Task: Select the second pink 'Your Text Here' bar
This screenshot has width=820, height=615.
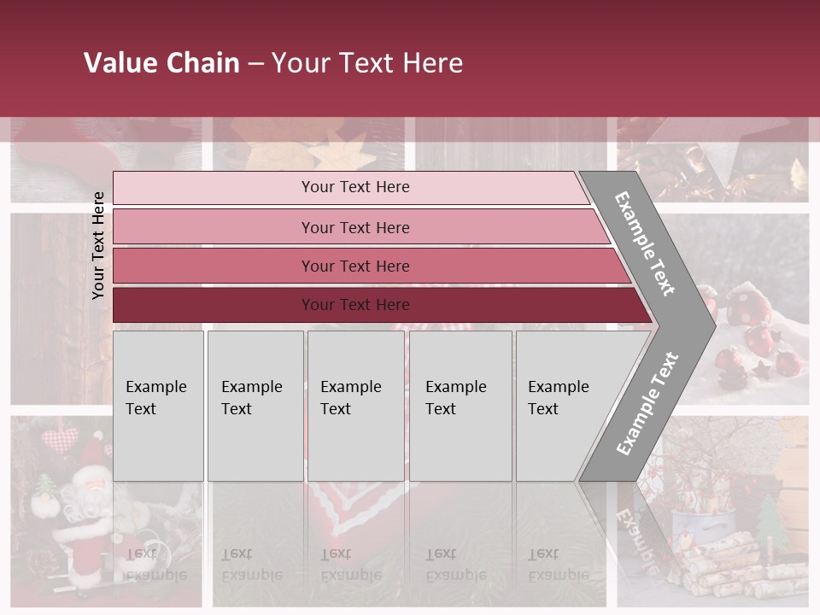Action: point(354,227)
